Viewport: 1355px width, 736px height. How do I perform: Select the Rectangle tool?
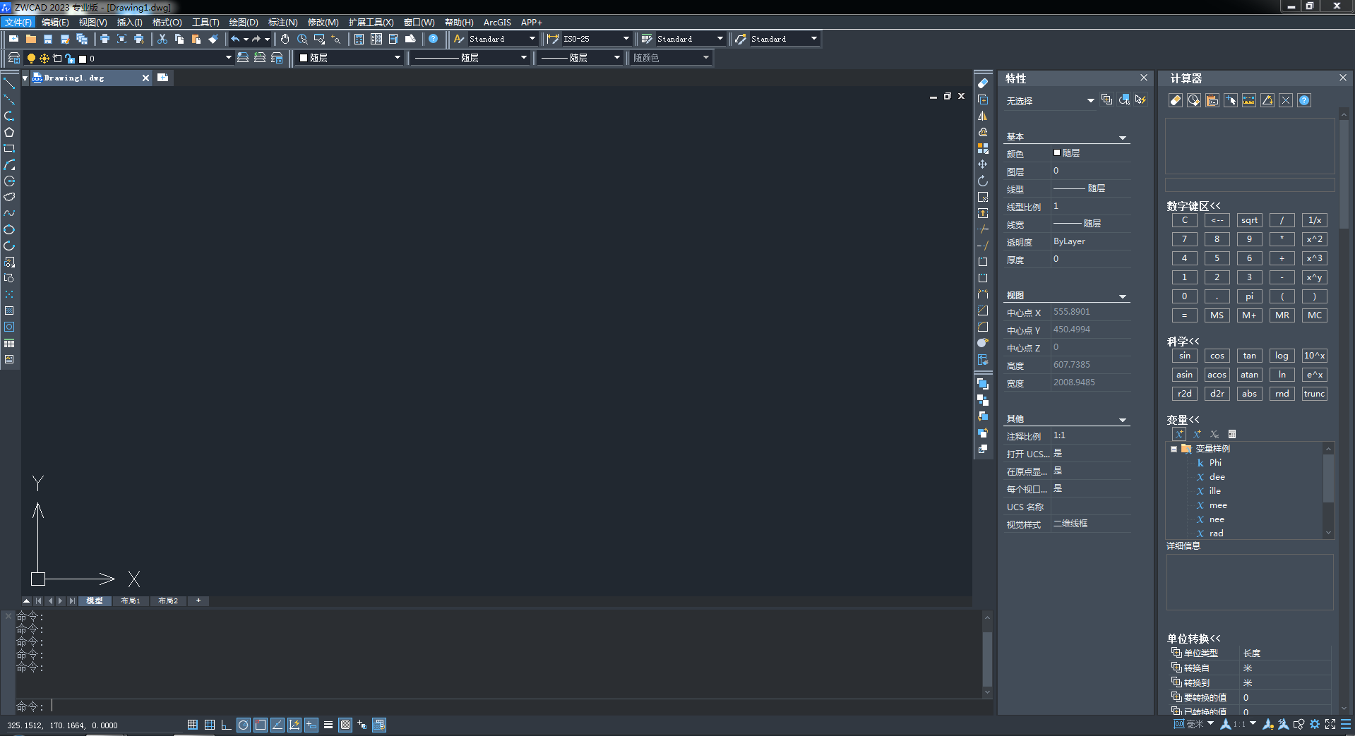click(x=9, y=148)
